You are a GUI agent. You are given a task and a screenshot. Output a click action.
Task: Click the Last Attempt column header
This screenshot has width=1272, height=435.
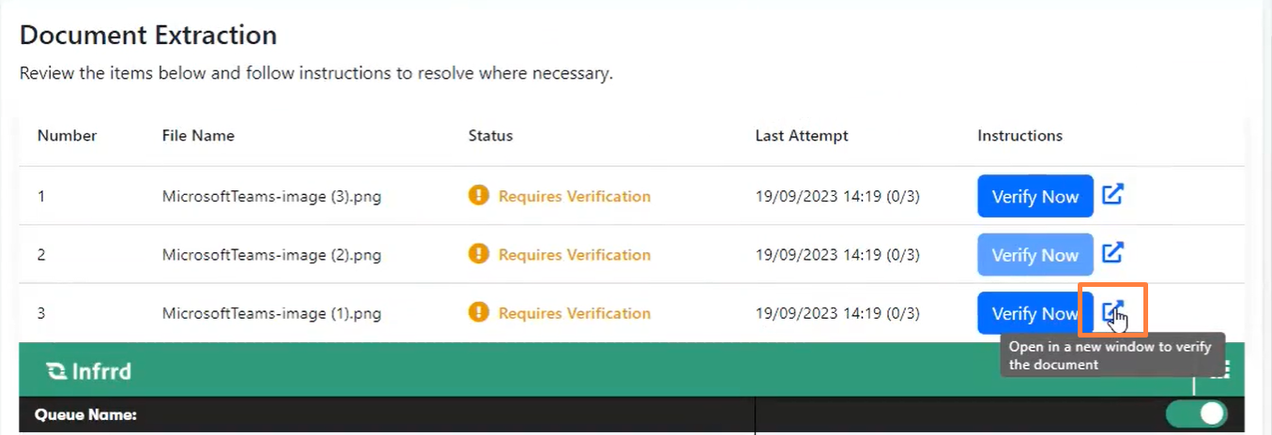(x=801, y=136)
